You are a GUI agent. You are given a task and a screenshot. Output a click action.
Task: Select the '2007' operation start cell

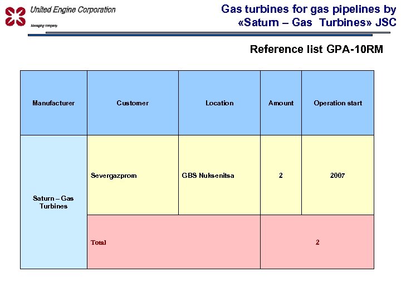coord(338,175)
